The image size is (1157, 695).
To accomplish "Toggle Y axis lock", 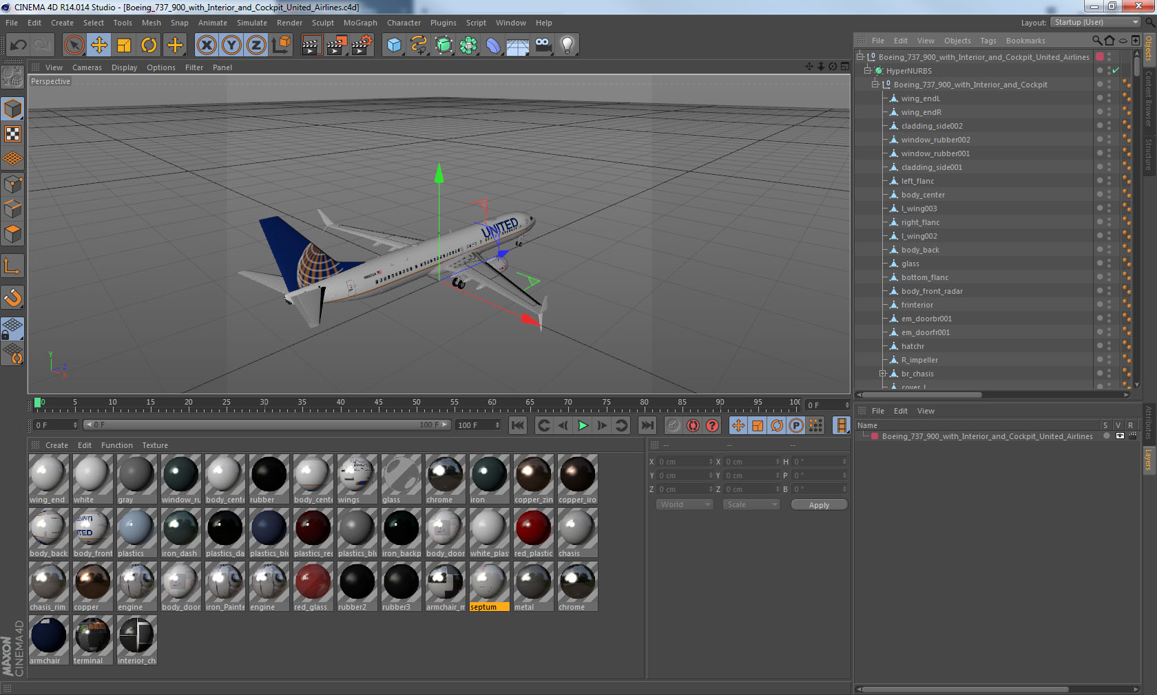I will (231, 45).
